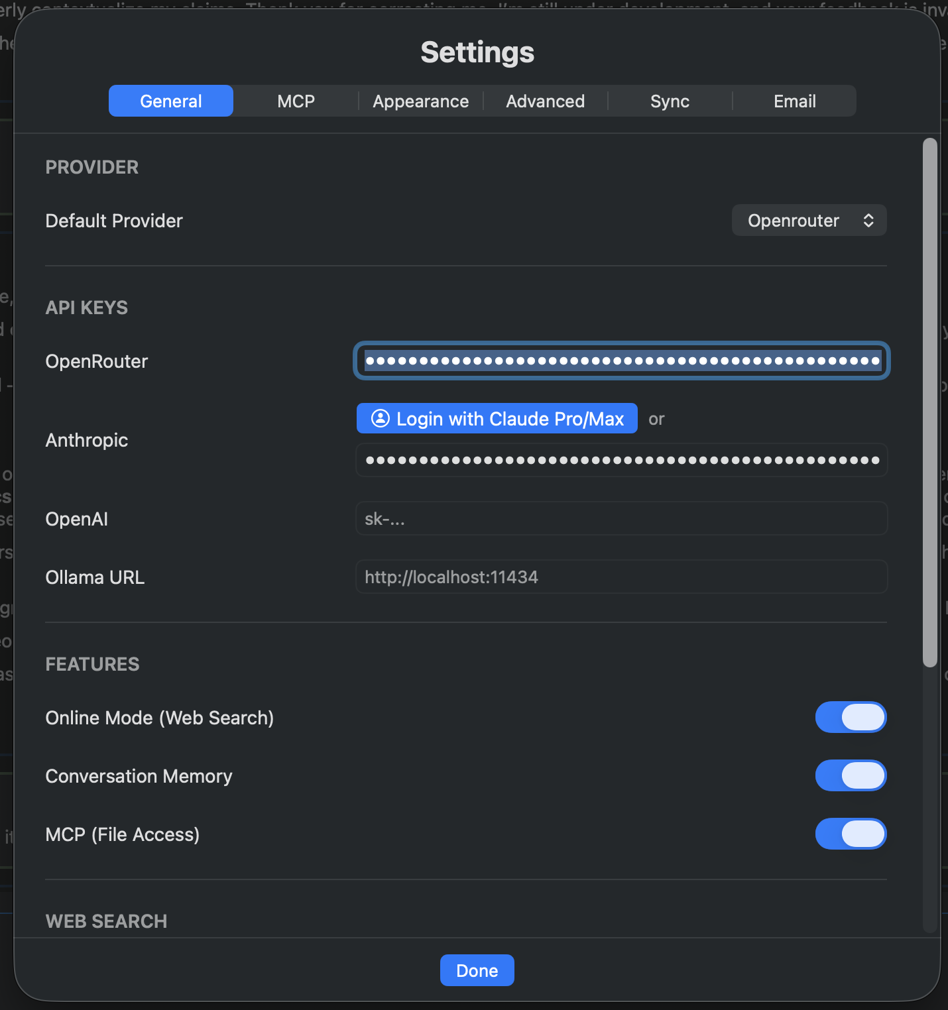948x1010 pixels.
Task: Click the person icon on Claude login button
Action: (x=380, y=418)
